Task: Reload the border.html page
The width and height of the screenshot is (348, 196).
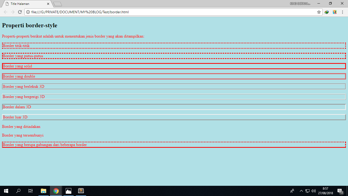Action: (x=20, y=12)
